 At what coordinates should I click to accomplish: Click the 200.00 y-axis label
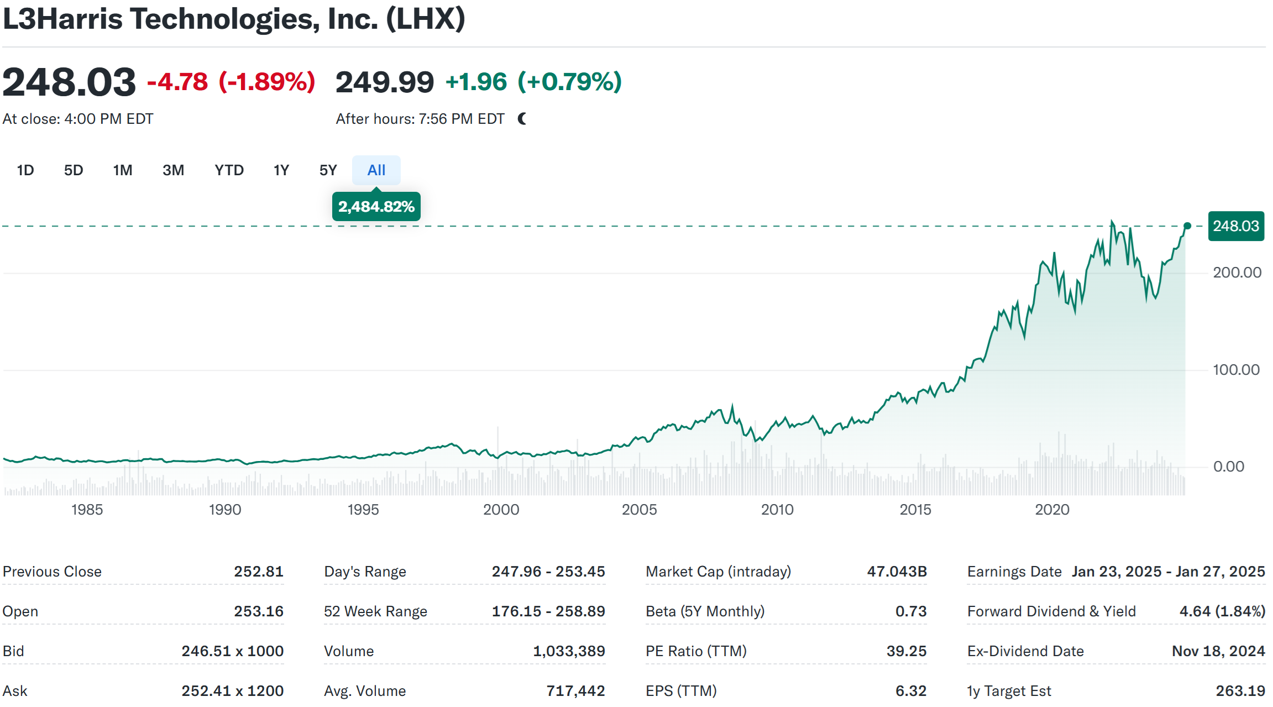[x=1237, y=273]
